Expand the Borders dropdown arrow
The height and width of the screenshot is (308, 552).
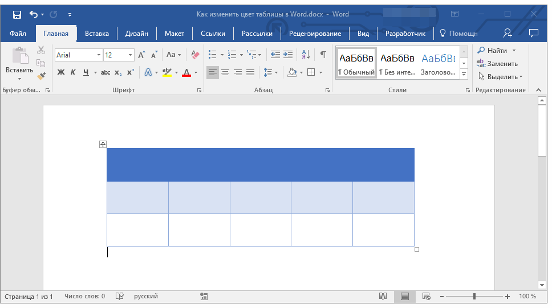320,72
